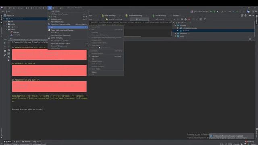This screenshot has width=258, height=145.
Task: Choose Refresh File Status
Action: (68, 22)
